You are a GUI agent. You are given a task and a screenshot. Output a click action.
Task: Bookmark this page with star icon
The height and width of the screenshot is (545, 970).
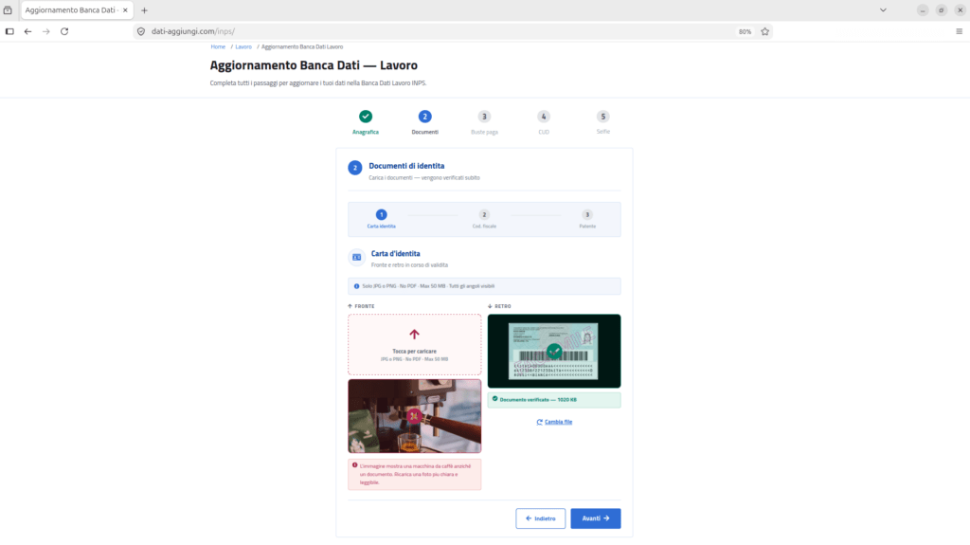point(765,31)
